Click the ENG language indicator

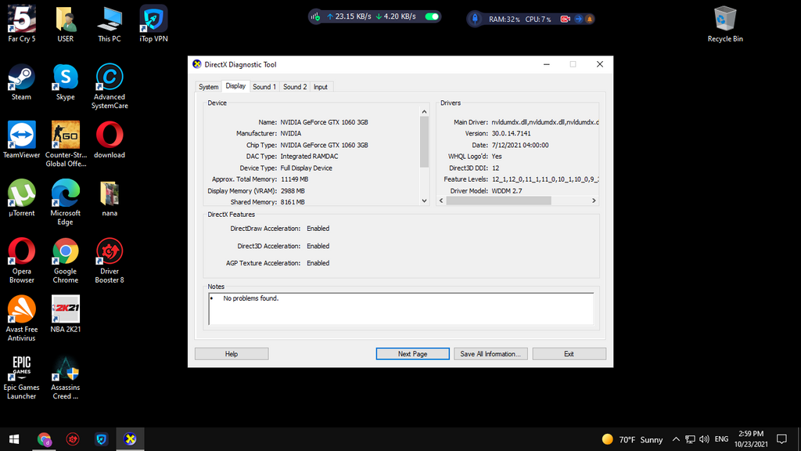[721, 439]
